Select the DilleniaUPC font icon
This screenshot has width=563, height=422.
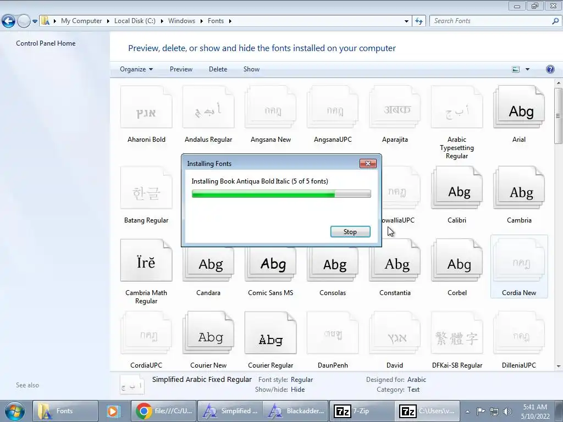[519, 332]
